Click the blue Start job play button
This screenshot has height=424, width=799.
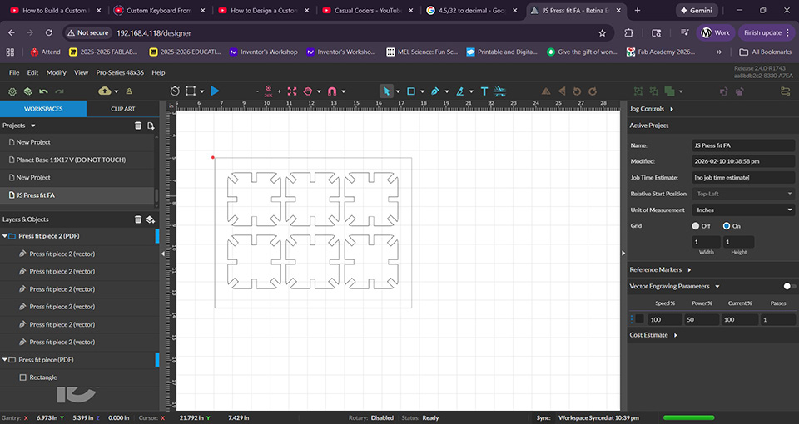[x=215, y=91]
